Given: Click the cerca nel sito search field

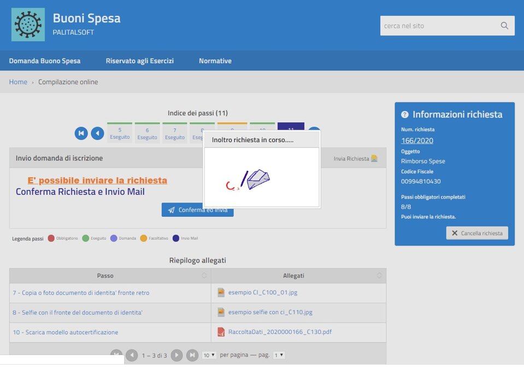Looking at the screenshot, I should [438, 26].
